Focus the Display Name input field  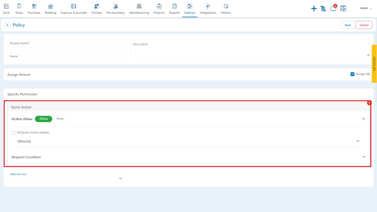pos(65,43)
